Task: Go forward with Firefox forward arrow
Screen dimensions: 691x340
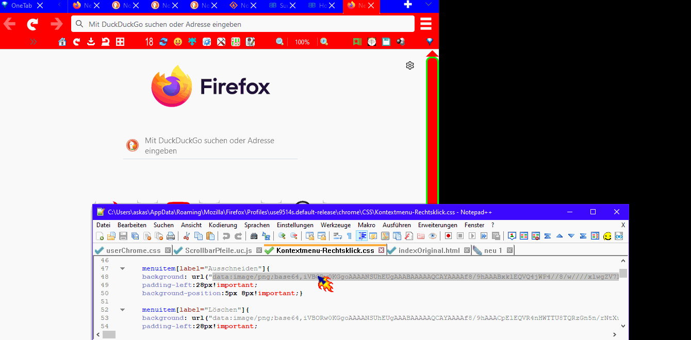Action: (x=57, y=24)
